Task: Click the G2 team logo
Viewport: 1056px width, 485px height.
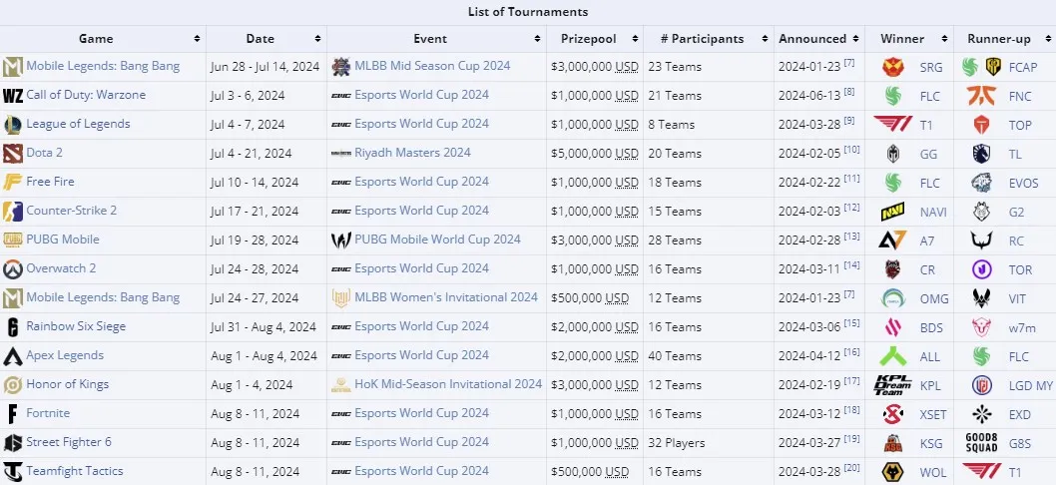Action: click(x=981, y=212)
